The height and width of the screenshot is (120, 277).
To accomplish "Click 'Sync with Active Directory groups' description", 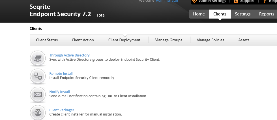I will 105,60.
